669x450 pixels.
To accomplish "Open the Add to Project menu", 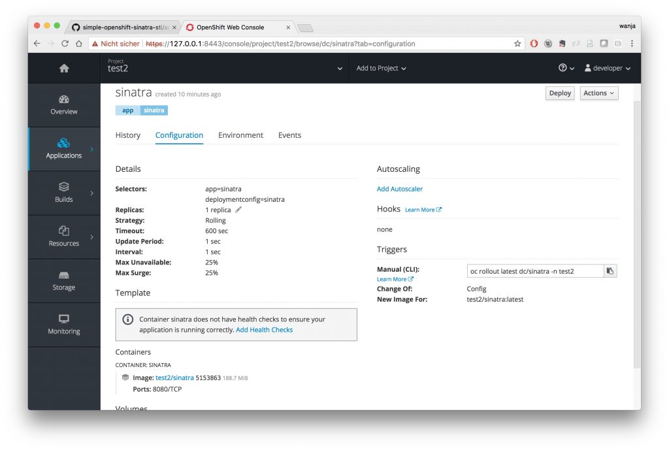I will [381, 68].
